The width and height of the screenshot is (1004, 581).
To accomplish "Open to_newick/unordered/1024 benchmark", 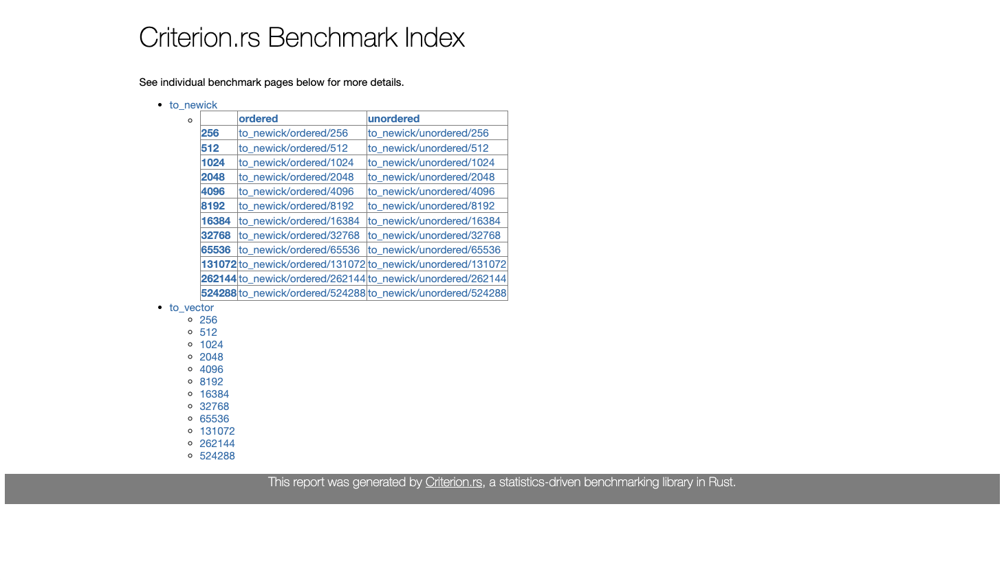I will pos(431,163).
